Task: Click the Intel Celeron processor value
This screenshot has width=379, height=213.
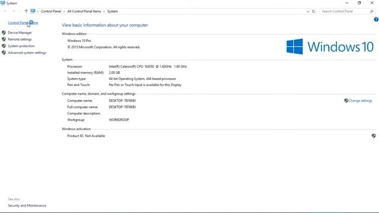Action: (x=147, y=66)
